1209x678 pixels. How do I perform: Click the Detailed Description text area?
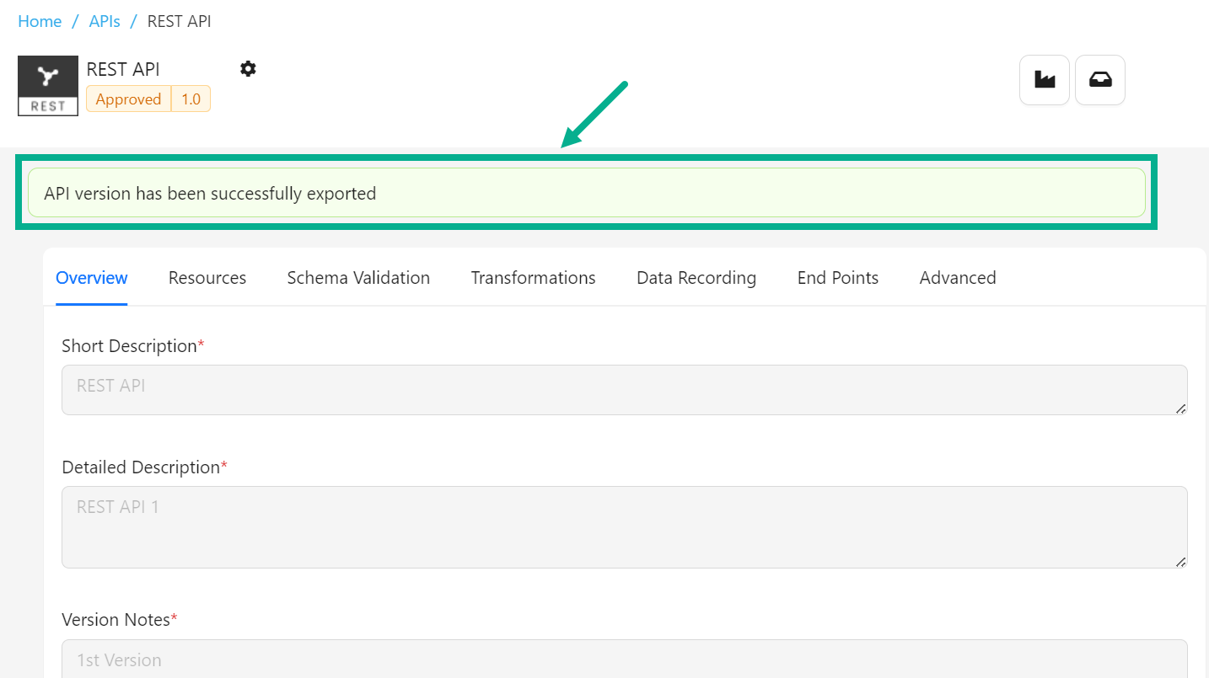point(624,526)
